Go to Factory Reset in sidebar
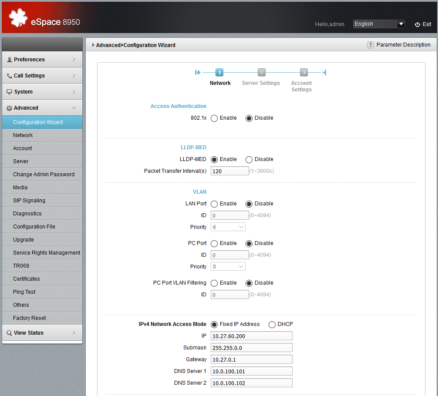Screen dimensions: 438x396 point(30,318)
